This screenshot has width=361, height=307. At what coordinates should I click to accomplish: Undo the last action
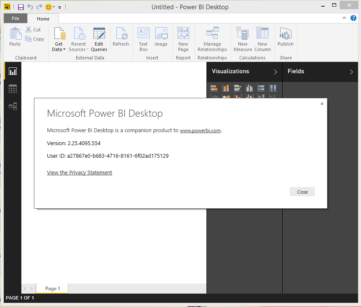coord(30,7)
